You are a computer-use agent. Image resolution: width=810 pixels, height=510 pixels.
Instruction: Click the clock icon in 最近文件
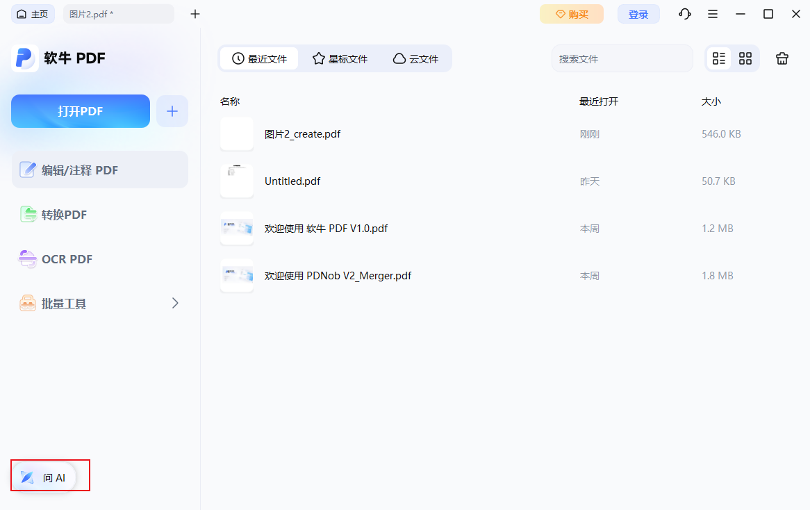(x=238, y=58)
